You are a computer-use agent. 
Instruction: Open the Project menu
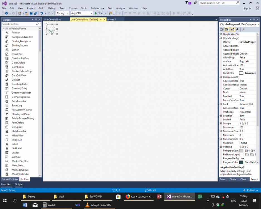(31, 8)
